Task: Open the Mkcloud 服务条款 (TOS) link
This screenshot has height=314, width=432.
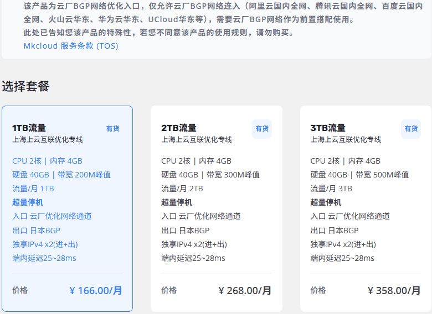Action: pos(71,46)
